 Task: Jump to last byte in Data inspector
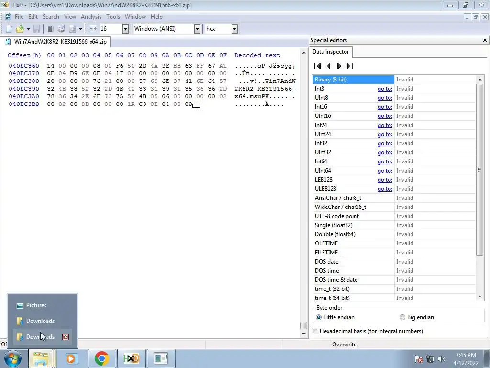click(350, 66)
